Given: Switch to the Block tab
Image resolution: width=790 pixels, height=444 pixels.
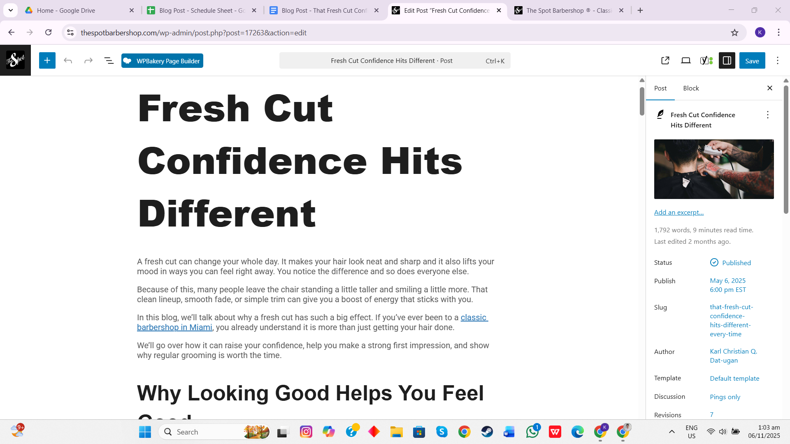Looking at the screenshot, I should coord(691,88).
